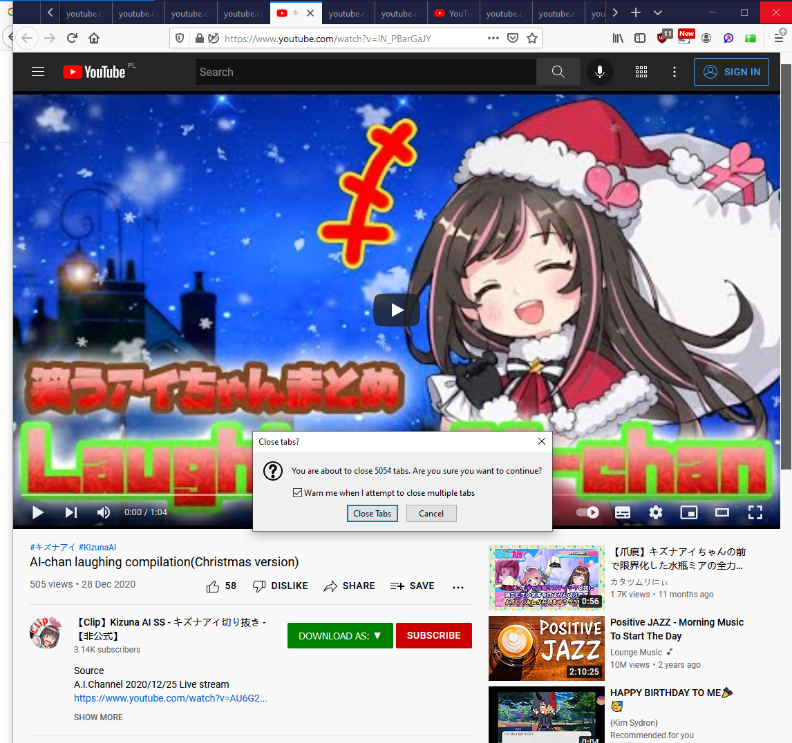Toggle the autoplay switch

(x=587, y=513)
